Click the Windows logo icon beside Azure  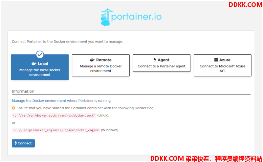point(216,60)
